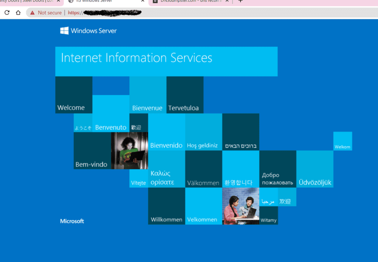Click the Tervetuloa tile
The image size is (378, 262).
(x=185, y=95)
